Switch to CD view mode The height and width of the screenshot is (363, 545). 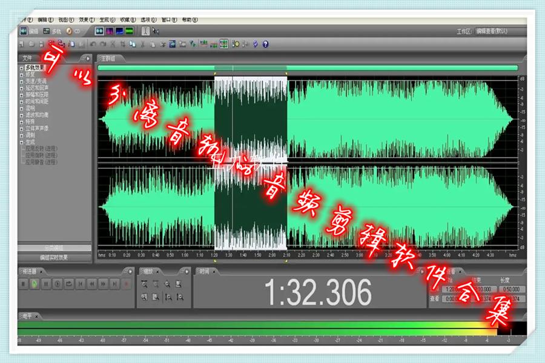(x=73, y=31)
